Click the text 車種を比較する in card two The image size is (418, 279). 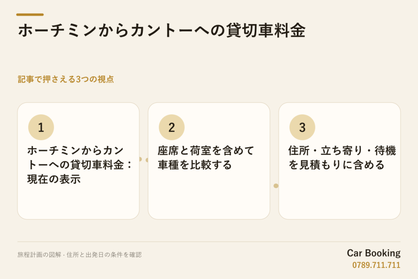[x=195, y=165]
